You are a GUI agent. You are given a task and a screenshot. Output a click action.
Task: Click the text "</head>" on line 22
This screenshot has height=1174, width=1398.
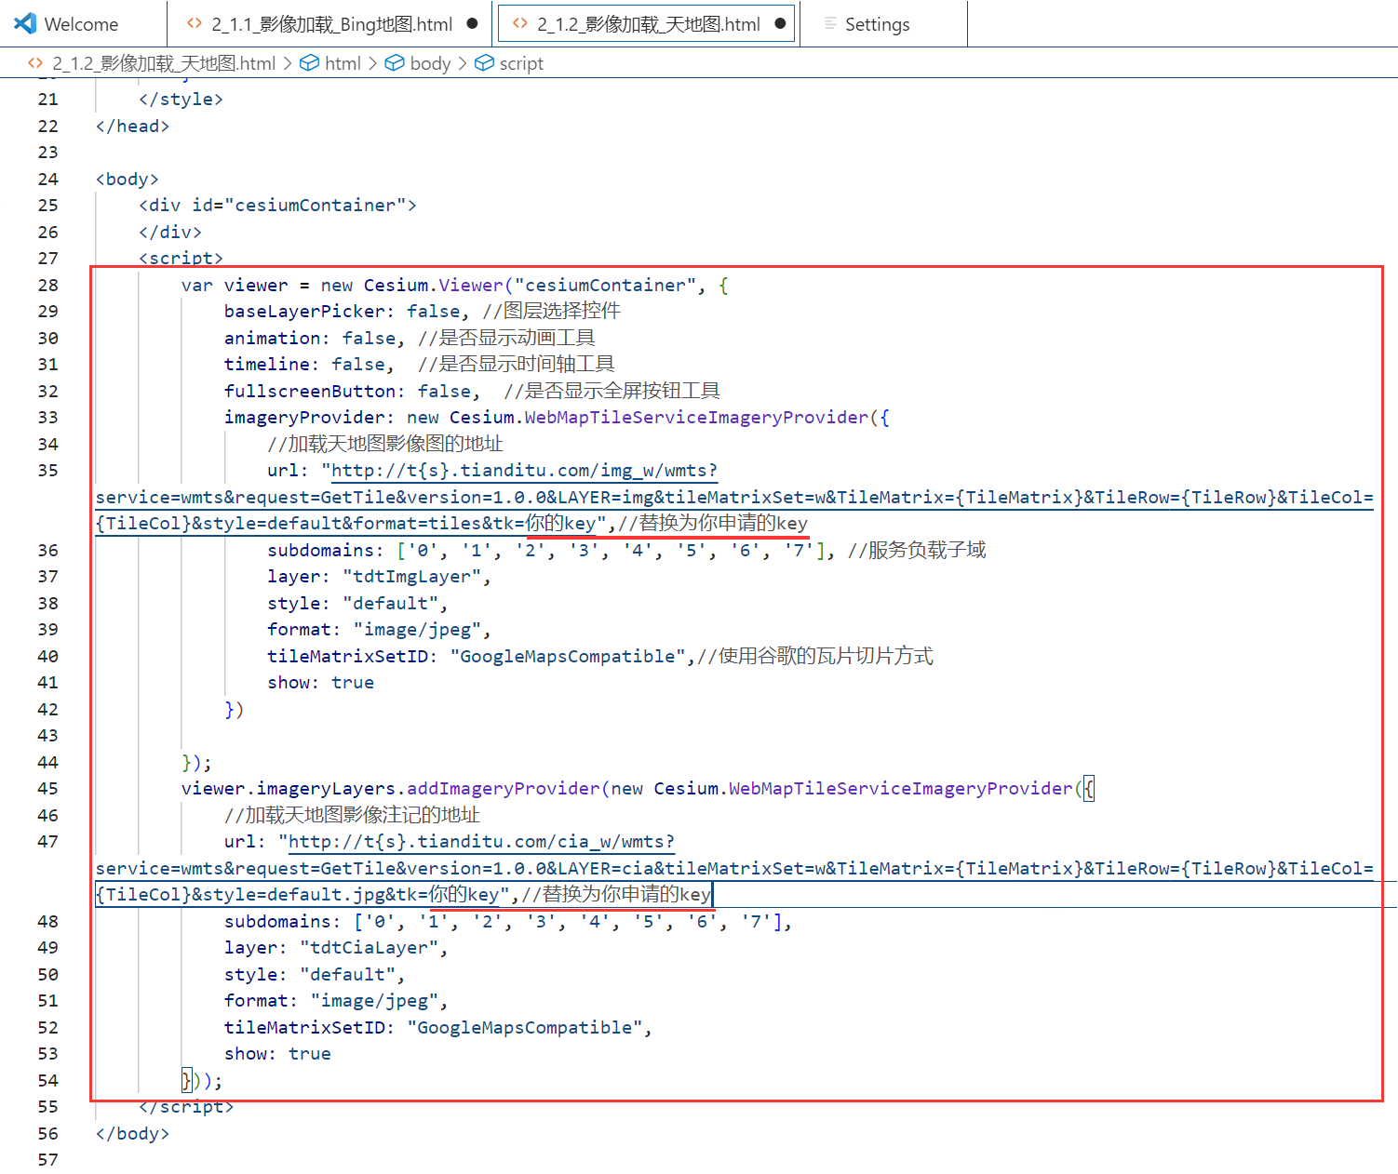132,127
